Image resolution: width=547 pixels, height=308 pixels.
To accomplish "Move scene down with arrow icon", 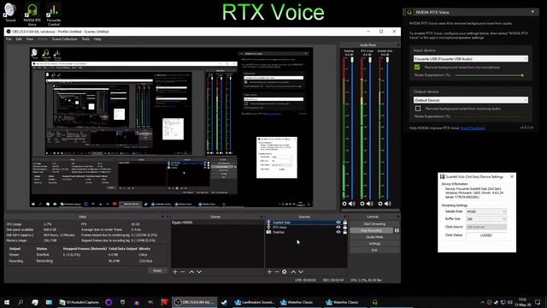I will (x=199, y=272).
